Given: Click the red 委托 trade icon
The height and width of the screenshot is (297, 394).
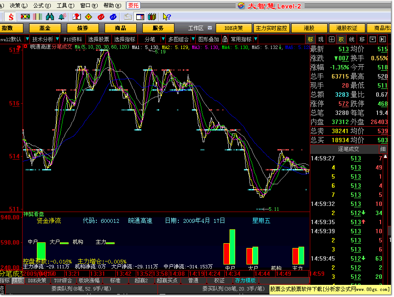Looking at the screenshot, I should click(x=133, y=6).
